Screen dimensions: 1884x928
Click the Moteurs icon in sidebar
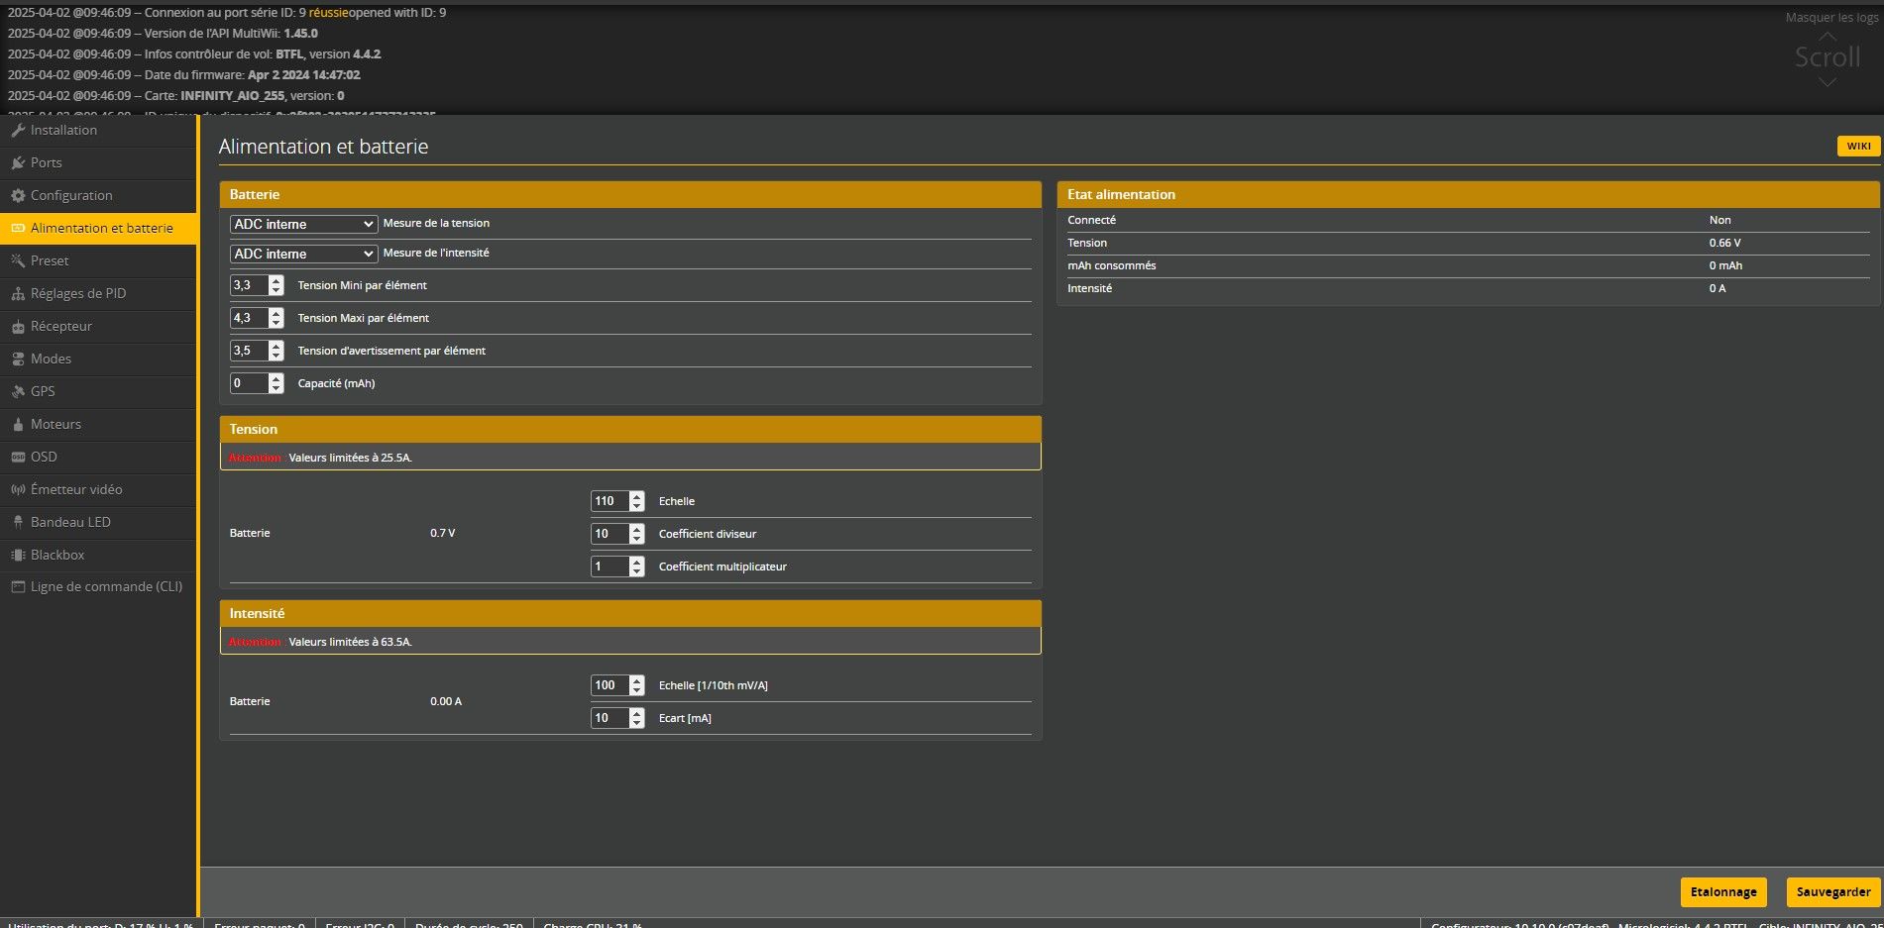coord(18,425)
